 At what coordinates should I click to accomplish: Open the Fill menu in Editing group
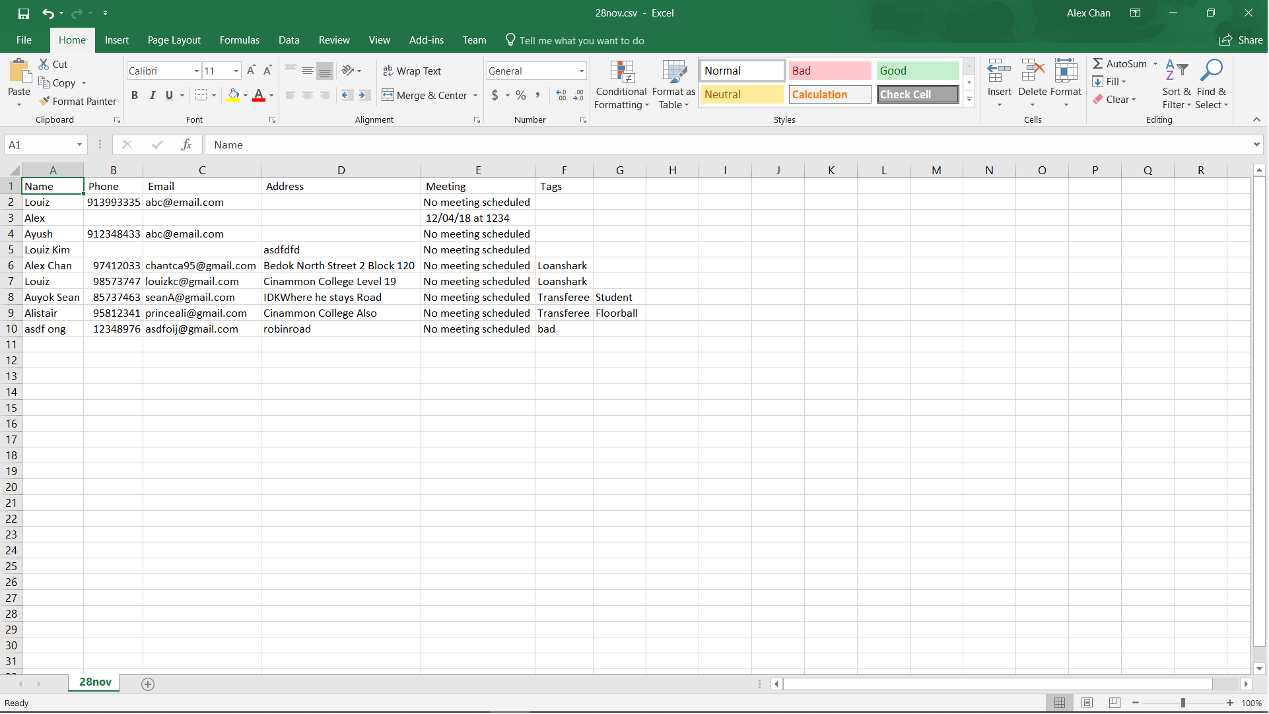[x=1110, y=81]
